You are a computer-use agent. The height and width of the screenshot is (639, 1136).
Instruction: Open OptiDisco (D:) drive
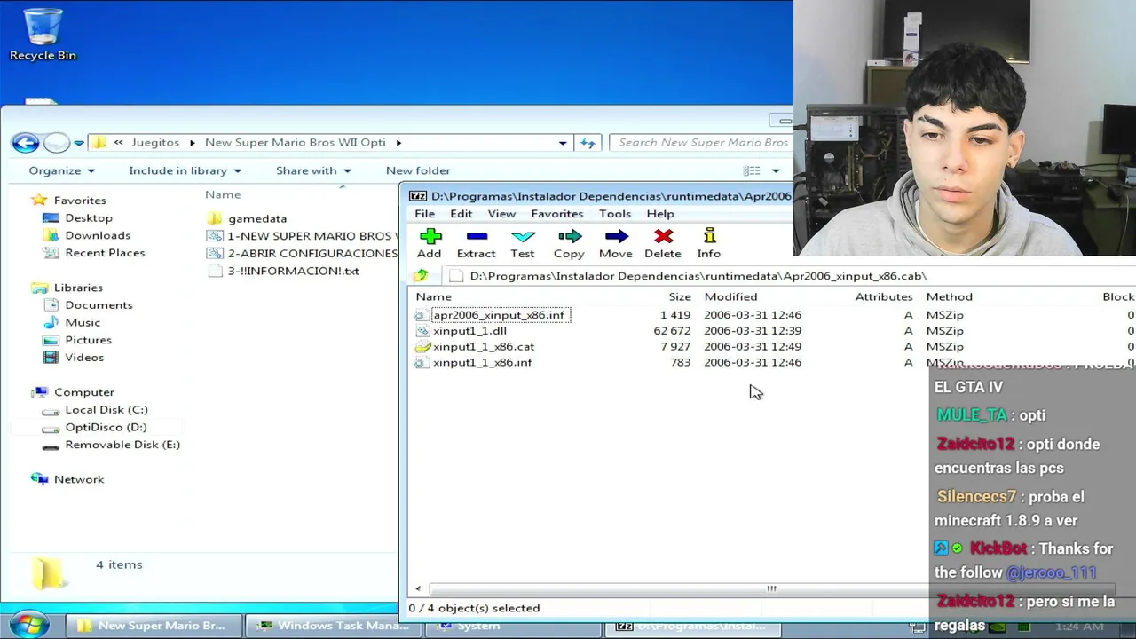click(x=105, y=427)
